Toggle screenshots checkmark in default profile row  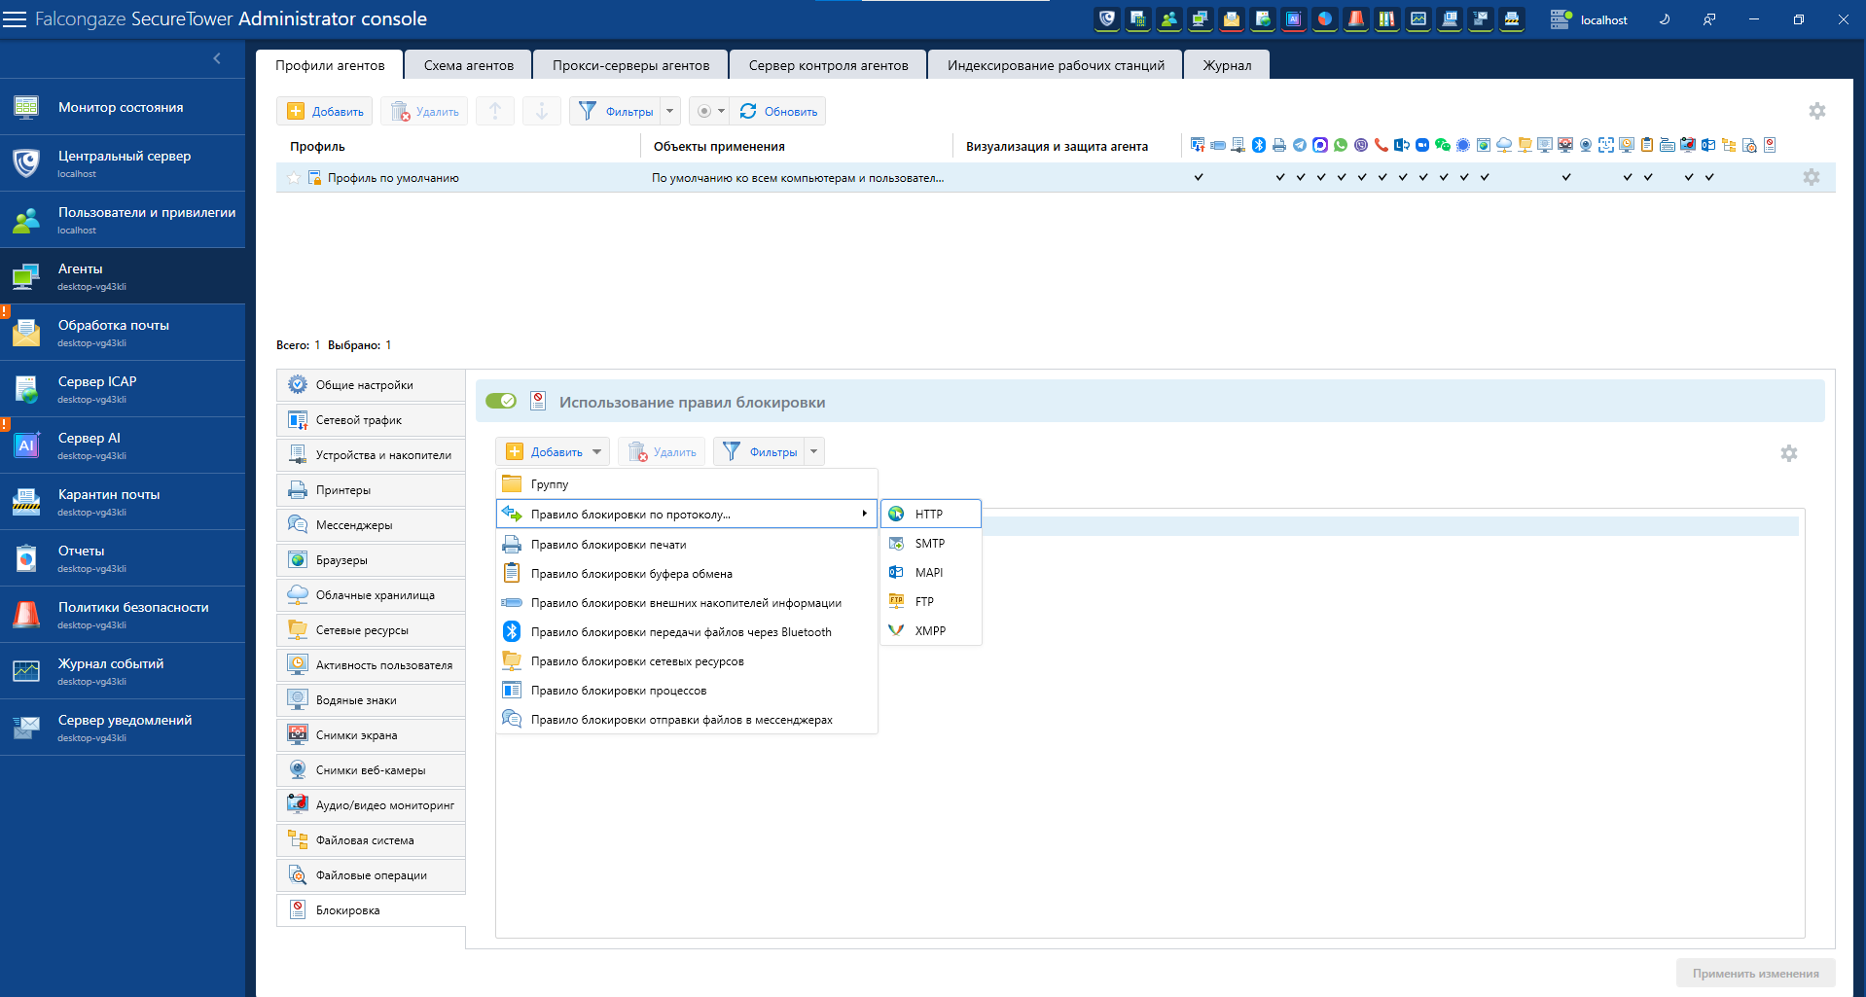coord(1566,177)
